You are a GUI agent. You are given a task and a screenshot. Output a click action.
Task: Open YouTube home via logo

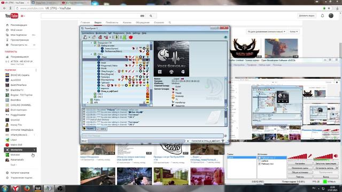coord(12,16)
